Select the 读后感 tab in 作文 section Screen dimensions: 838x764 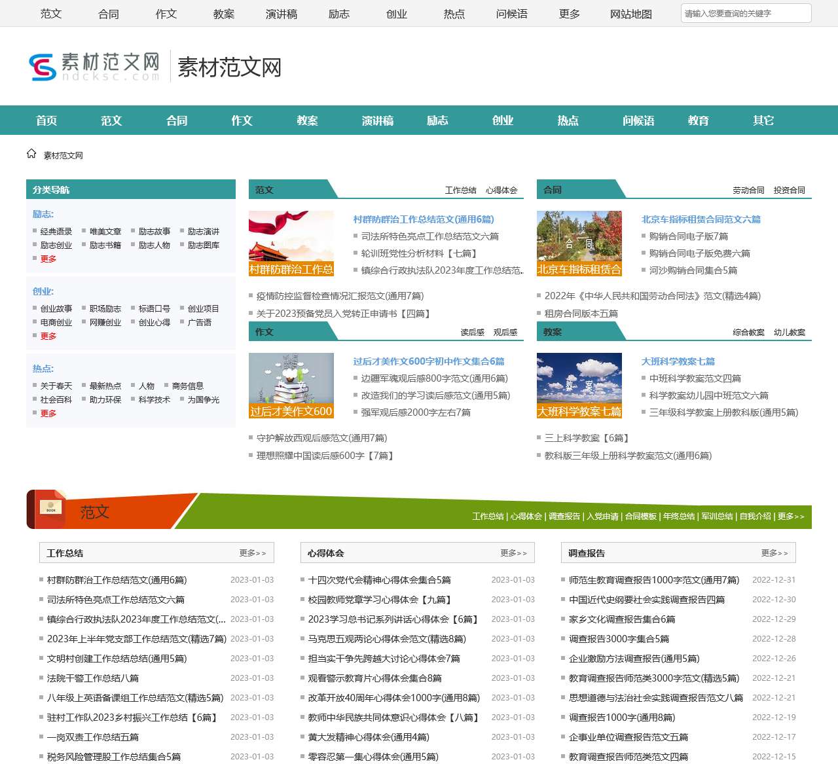pos(472,333)
